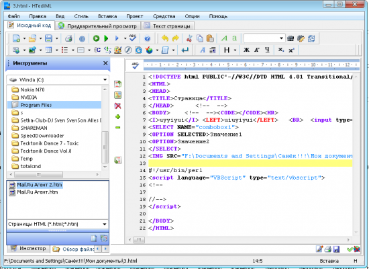The image size is (369, 269).
Task: Expand the list icon dropdown arrow
Action: (x=72, y=50)
